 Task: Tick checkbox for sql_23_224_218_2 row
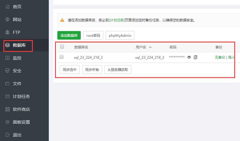[61, 57]
